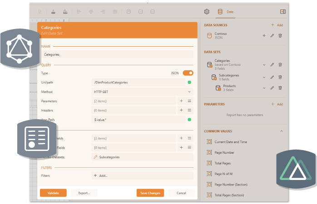Toggle underline formatting in toolbar
This screenshot has width=317, height=204.
point(40,12)
